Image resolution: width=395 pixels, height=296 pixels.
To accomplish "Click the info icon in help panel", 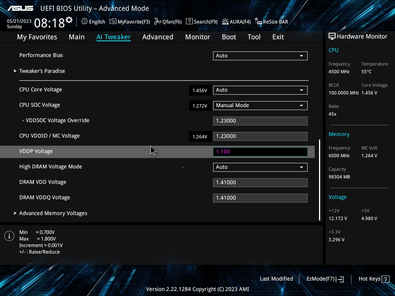I will point(9,236).
